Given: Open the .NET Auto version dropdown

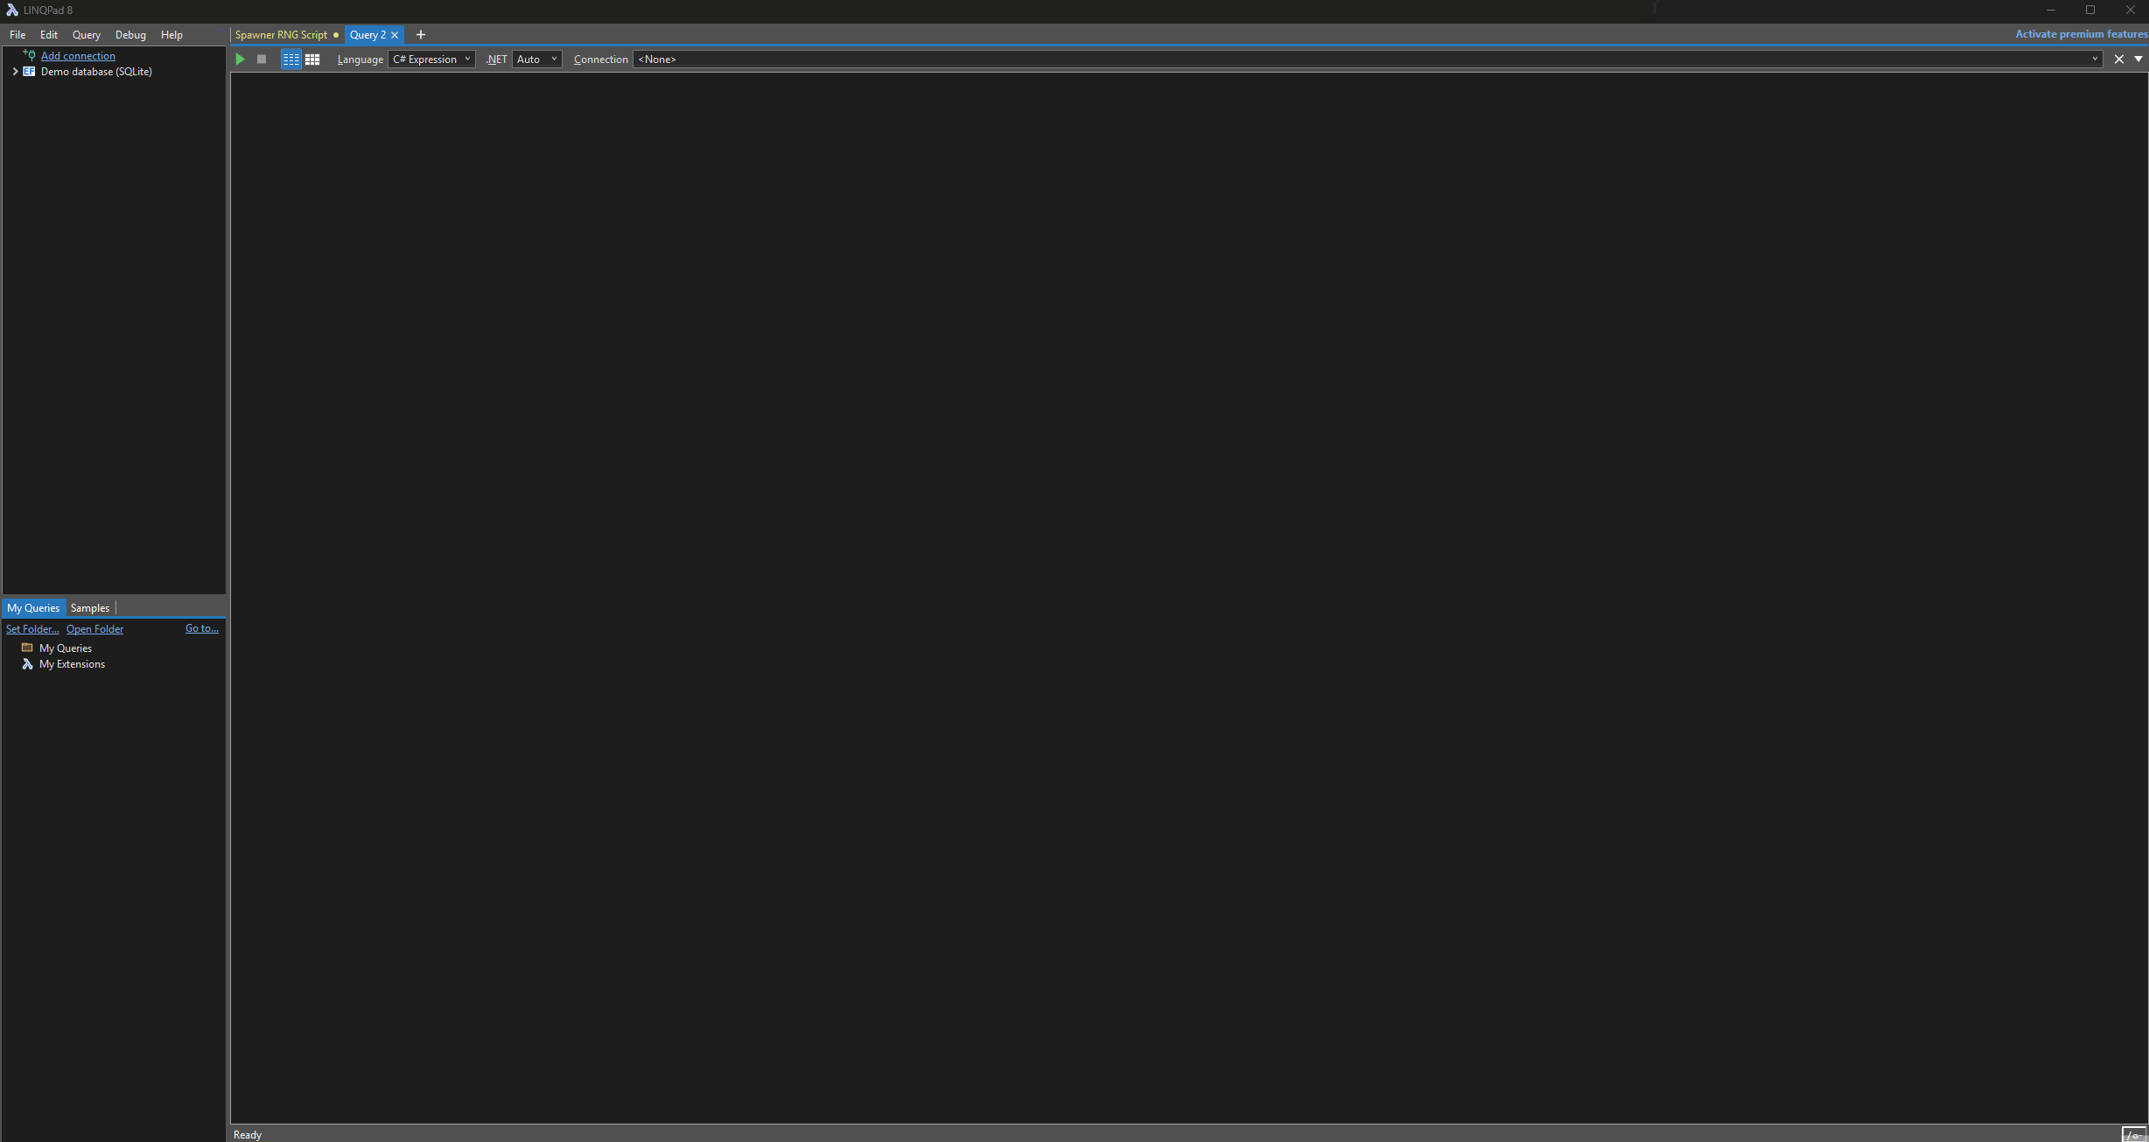Looking at the screenshot, I should click(536, 60).
